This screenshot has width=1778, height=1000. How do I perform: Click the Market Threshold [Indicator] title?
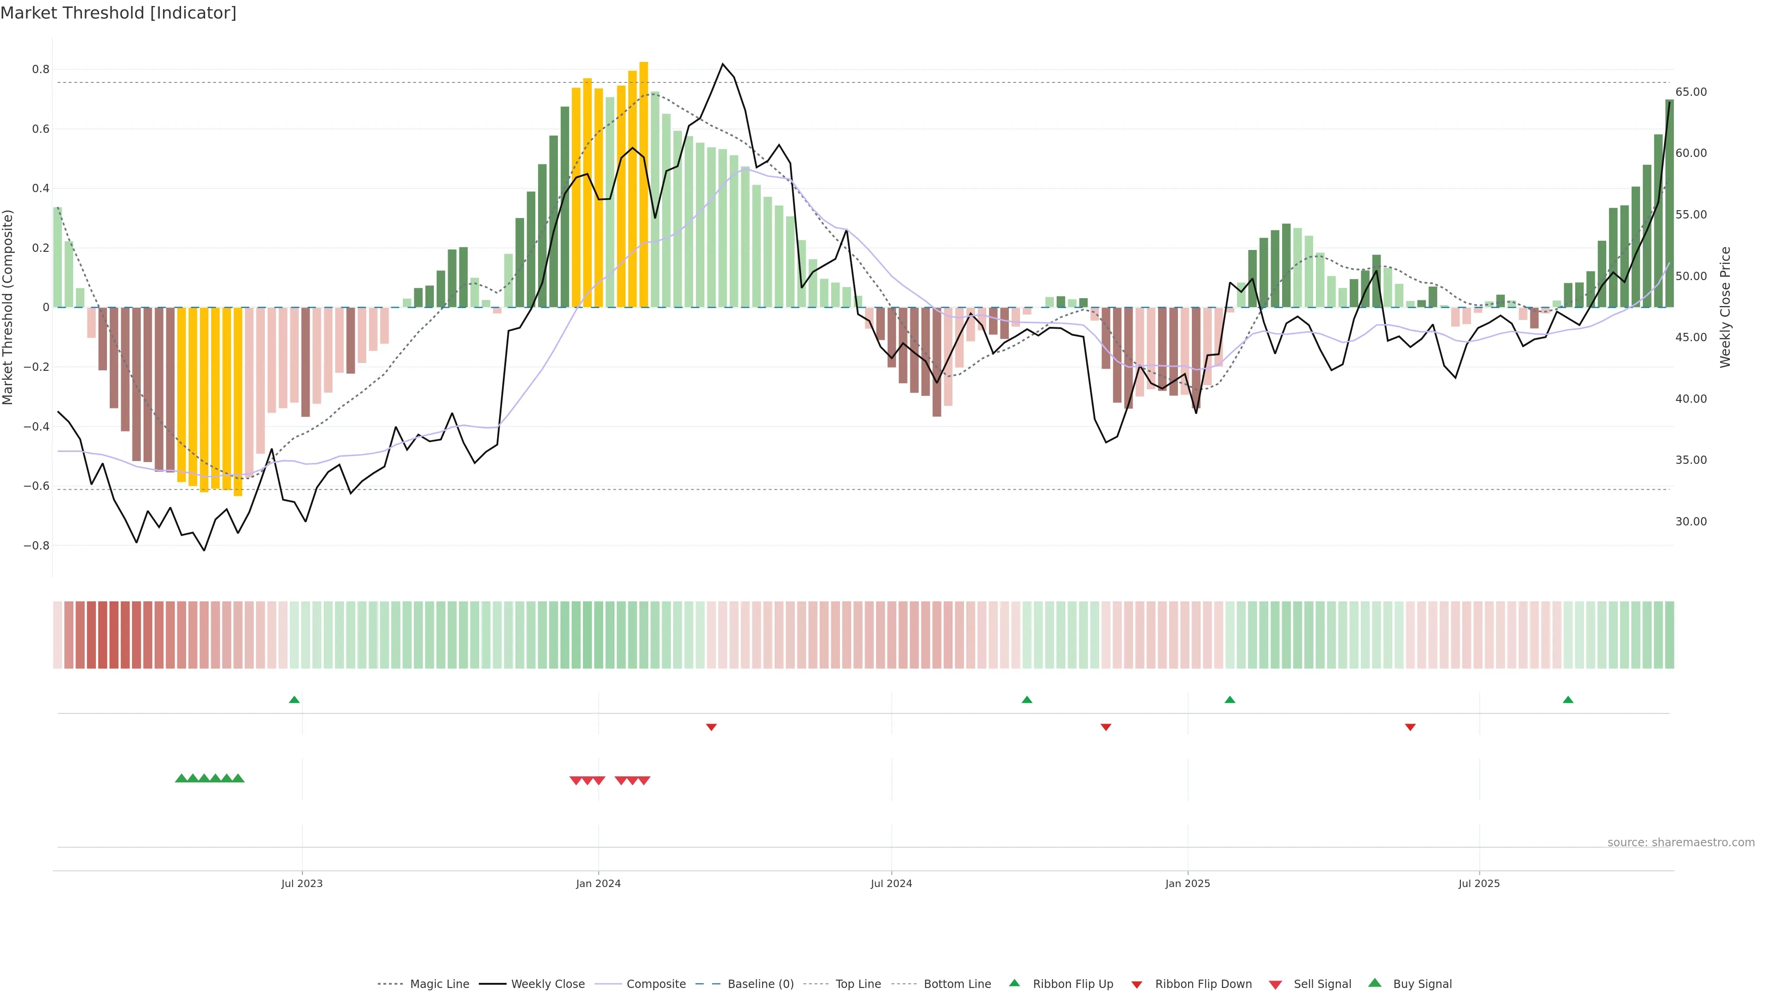118,13
